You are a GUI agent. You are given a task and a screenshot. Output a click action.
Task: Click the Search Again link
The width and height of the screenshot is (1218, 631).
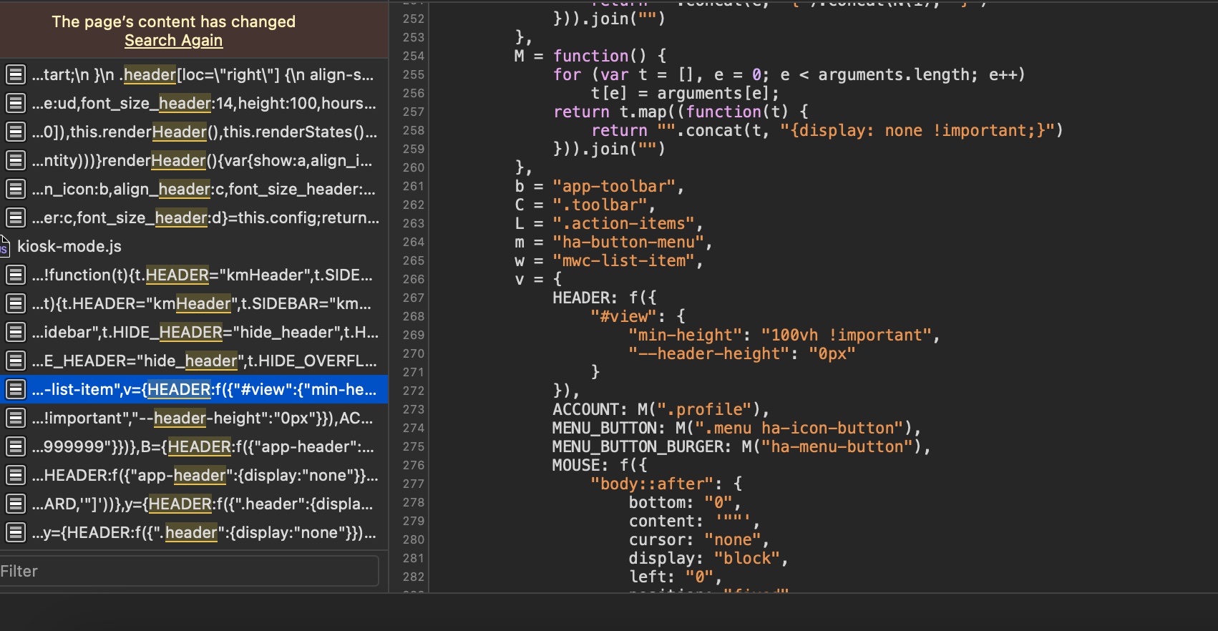pos(173,41)
